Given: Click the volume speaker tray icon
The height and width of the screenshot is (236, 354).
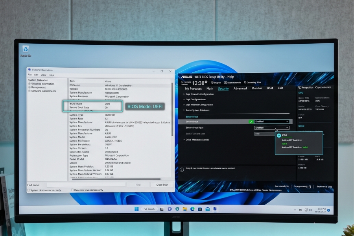Looking at the screenshot, I should click(310, 210).
